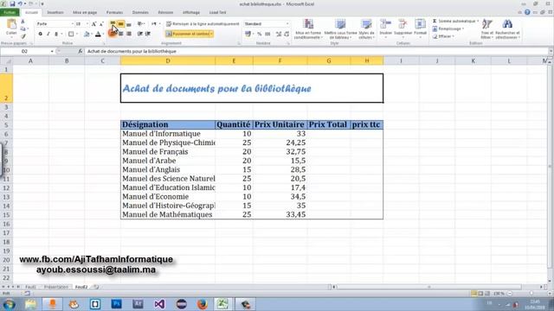The image size is (554, 311).
Task: Open Fusionner et centrer dropdown arrow
Action: pos(211,34)
